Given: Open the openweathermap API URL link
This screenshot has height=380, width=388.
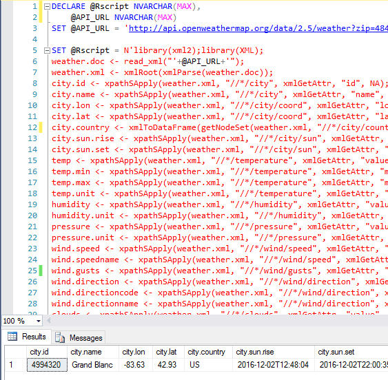Looking at the screenshot, I should coord(258,28).
